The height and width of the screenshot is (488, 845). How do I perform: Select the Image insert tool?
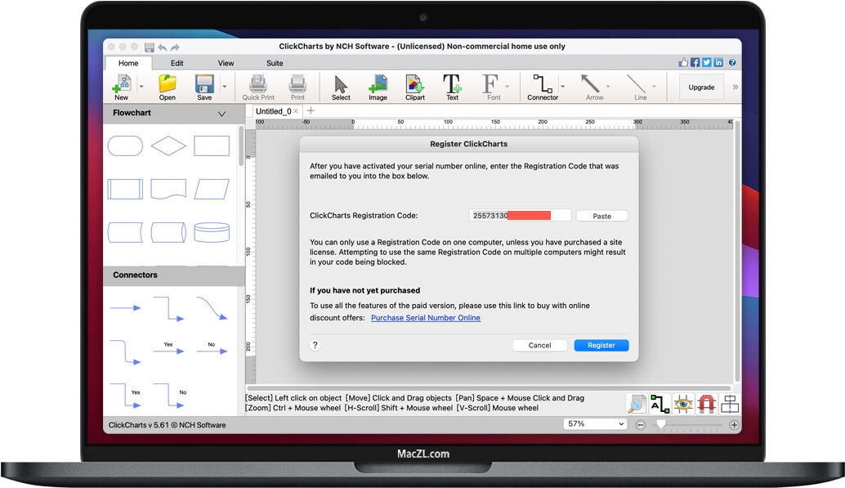click(x=378, y=84)
